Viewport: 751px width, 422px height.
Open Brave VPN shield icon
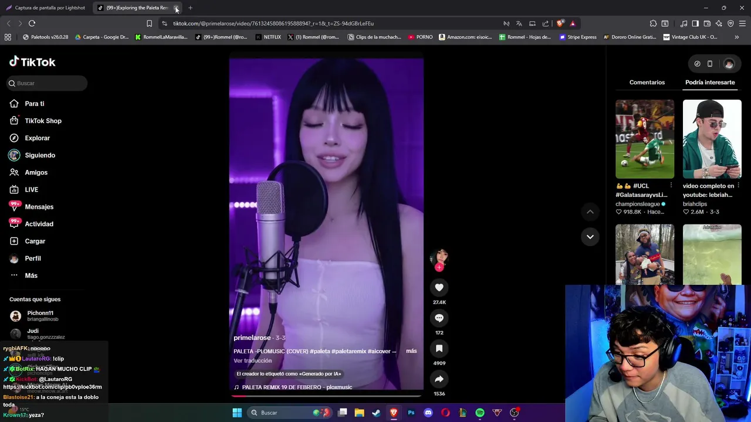point(730,23)
